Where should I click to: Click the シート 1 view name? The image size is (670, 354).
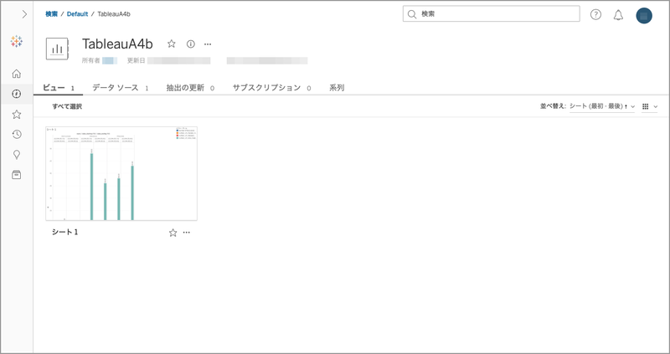(65, 233)
